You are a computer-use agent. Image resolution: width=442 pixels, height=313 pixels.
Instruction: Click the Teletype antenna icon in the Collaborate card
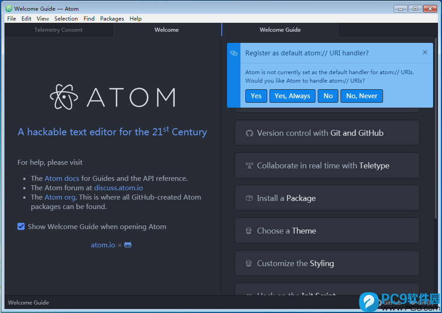[249, 166]
